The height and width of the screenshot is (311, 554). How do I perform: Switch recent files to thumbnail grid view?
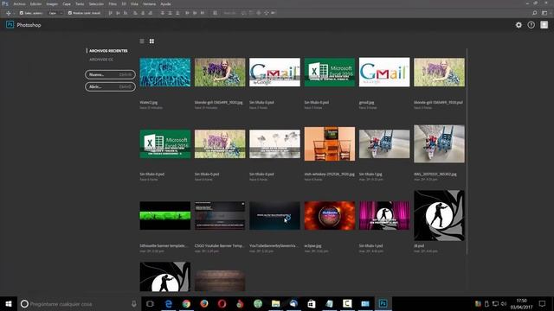click(x=151, y=41)
